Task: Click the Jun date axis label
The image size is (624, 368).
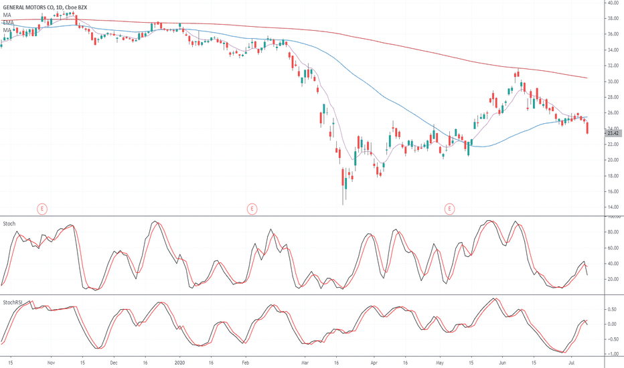Action: pyautogui.click(x=502, y=363)
